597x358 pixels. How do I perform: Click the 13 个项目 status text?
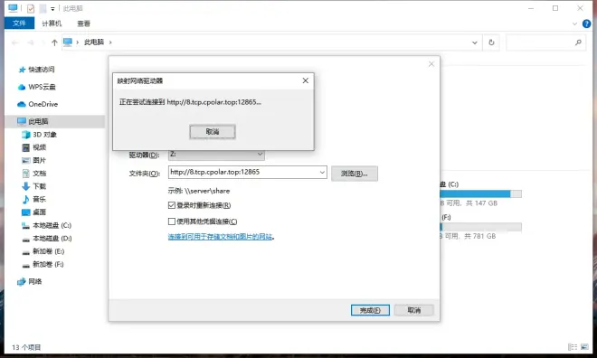pos(26,347)
